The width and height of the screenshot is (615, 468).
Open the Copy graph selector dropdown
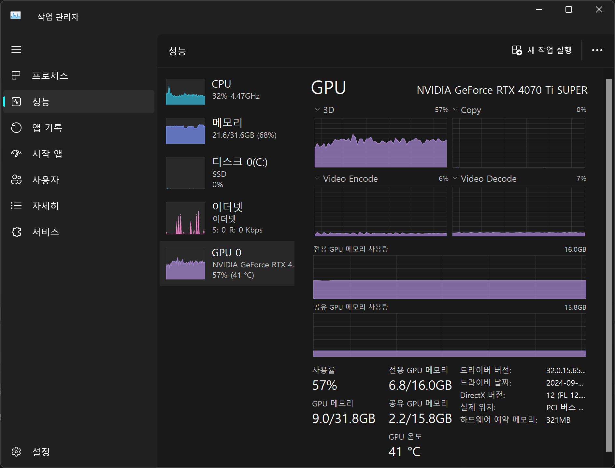pos(455,110)
